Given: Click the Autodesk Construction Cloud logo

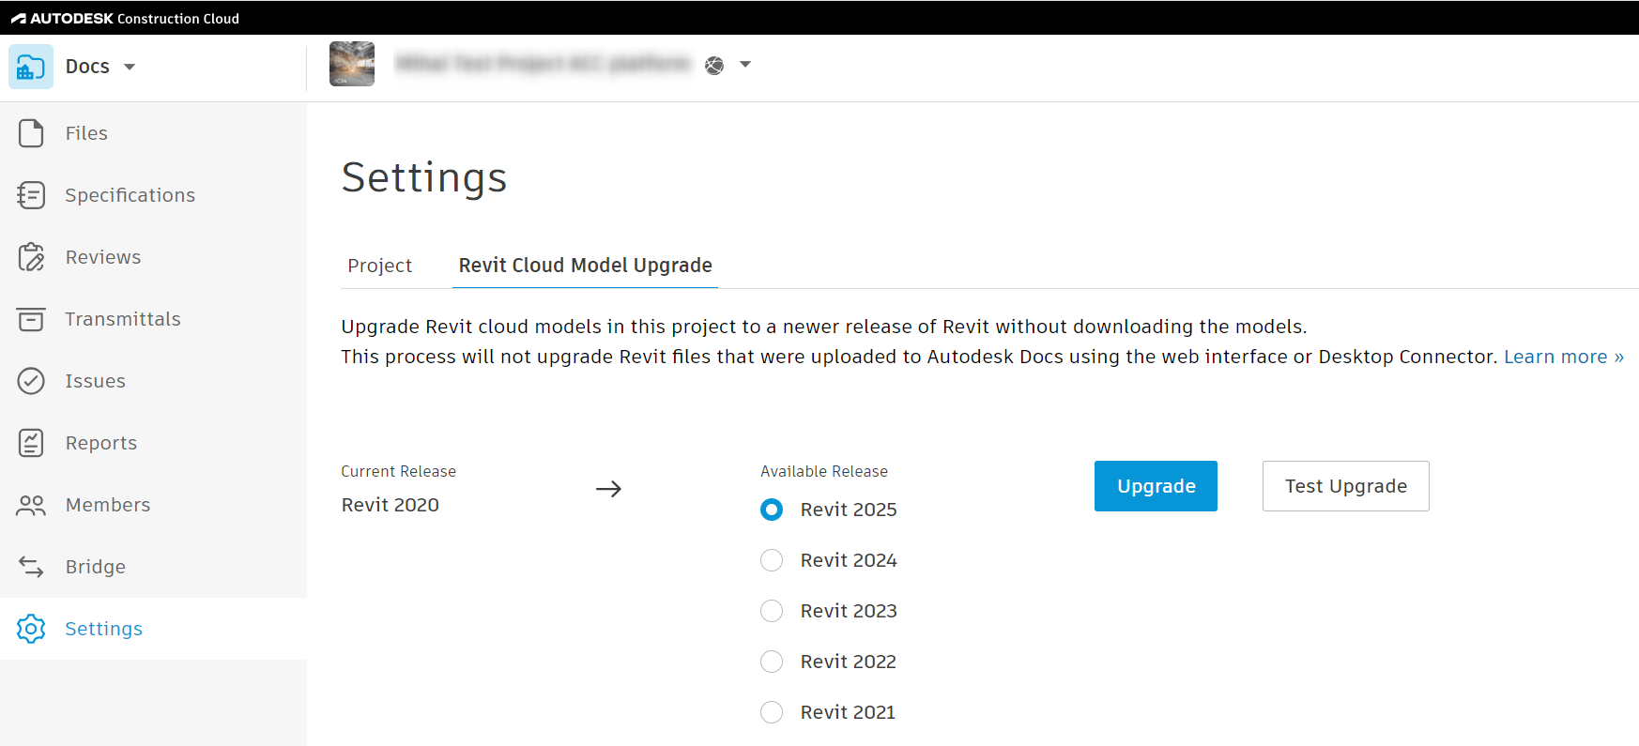Looking at the screenshot, I should click(x=125, y=18).
